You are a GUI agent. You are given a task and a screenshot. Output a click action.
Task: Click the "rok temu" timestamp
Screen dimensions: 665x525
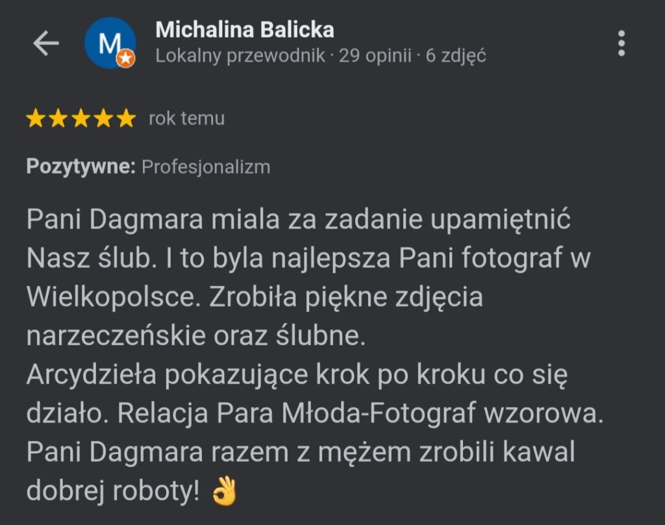click(186, 118)
